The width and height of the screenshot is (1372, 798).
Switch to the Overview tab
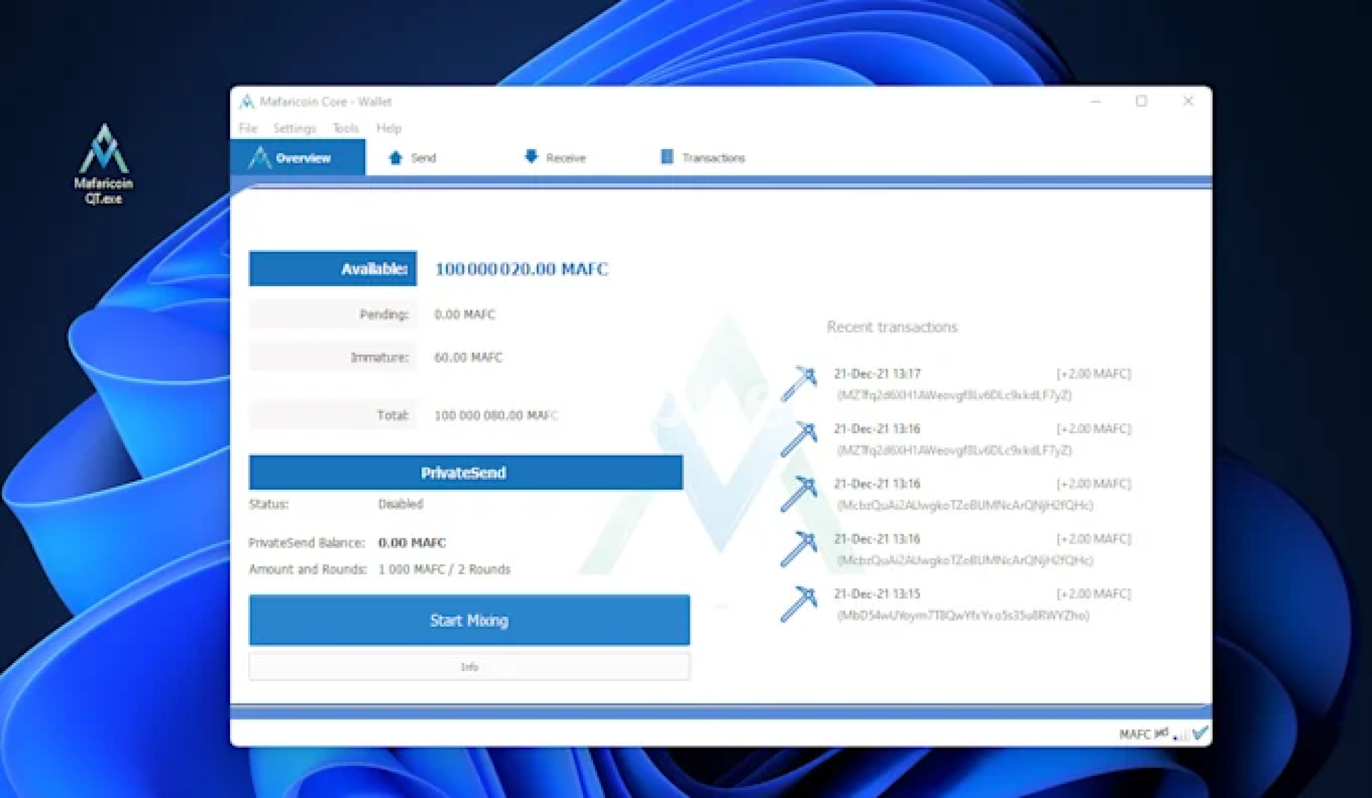coord(297,158)
